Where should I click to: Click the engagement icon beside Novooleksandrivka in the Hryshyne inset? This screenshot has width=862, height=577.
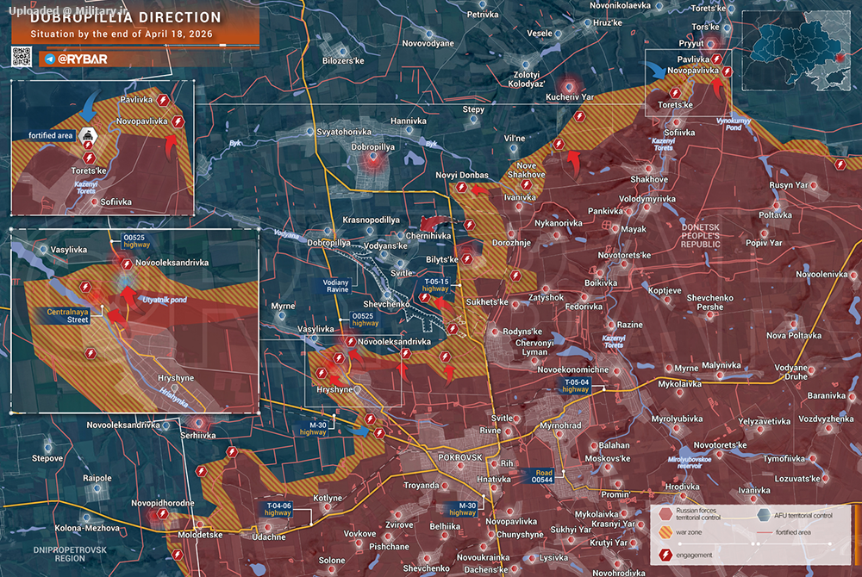click(127, 264)
